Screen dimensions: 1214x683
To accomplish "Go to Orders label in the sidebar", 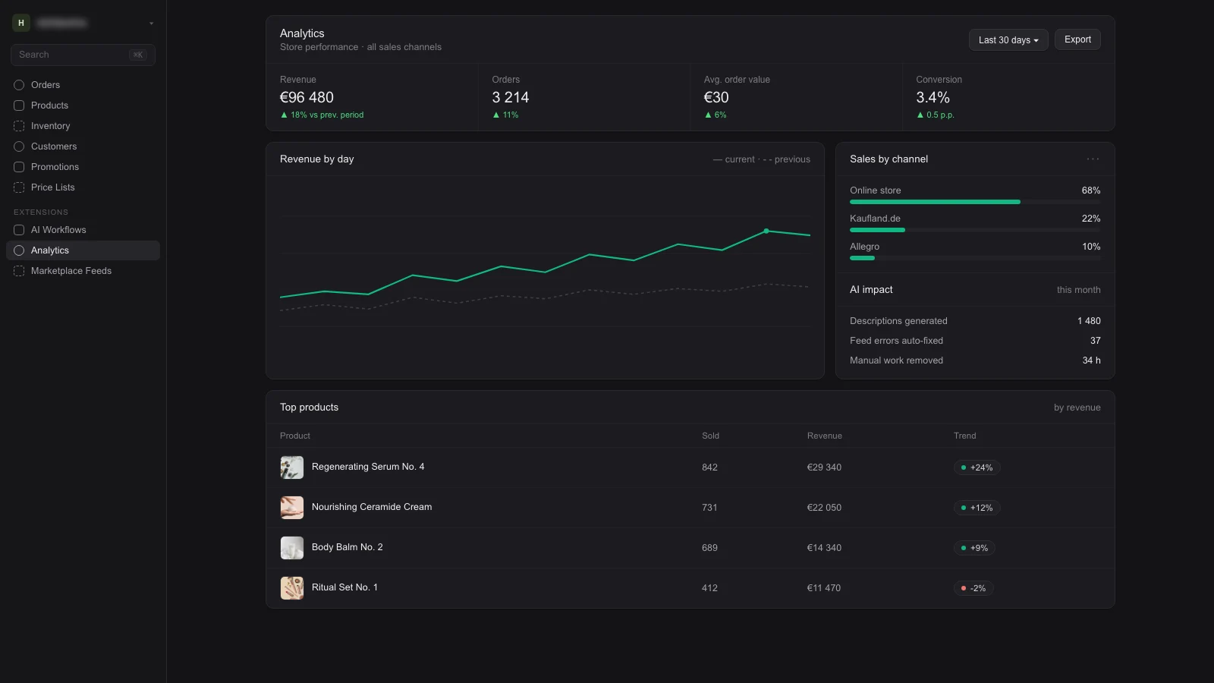I will pos(46,85).
